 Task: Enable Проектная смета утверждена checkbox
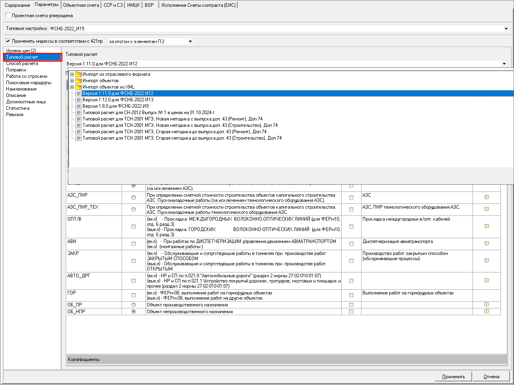coord(8,16)
